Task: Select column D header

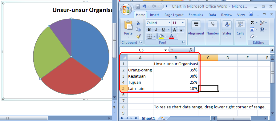Action: point(228,58)
